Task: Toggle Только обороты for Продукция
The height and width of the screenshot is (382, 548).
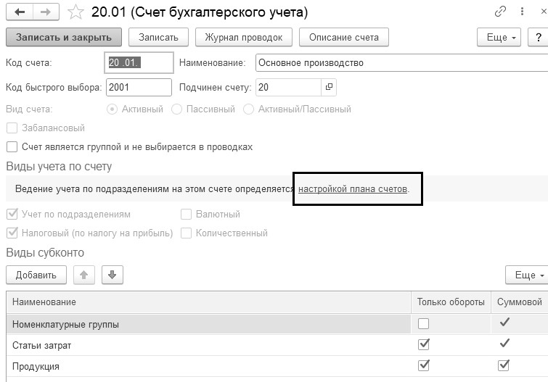Action: (x=424, y=365)
